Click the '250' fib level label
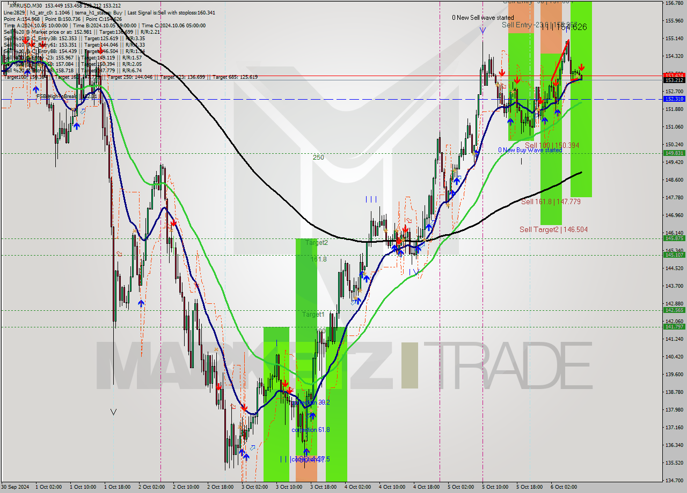Image resolution: width=687 pixels, height=493 pixels. 318,158
